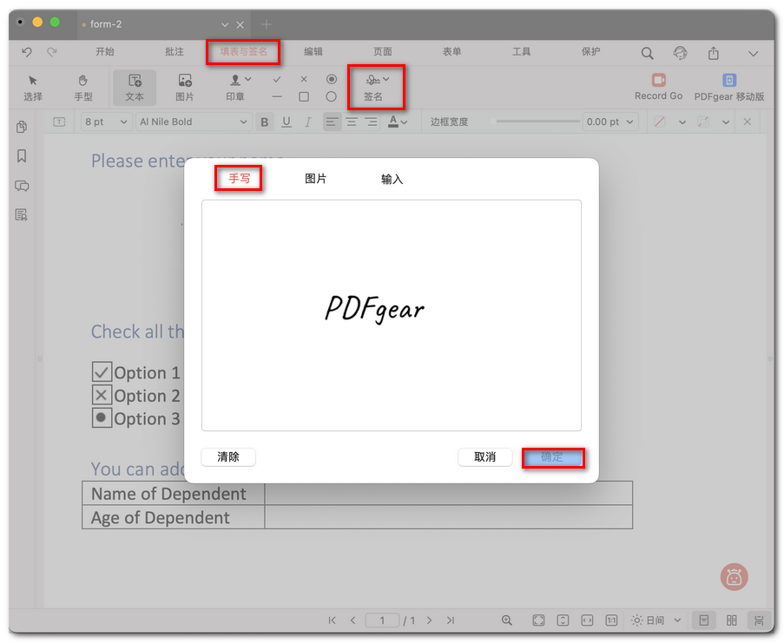
Task: Switch to the 输入 tab in signature dialog
Action: 392,179
